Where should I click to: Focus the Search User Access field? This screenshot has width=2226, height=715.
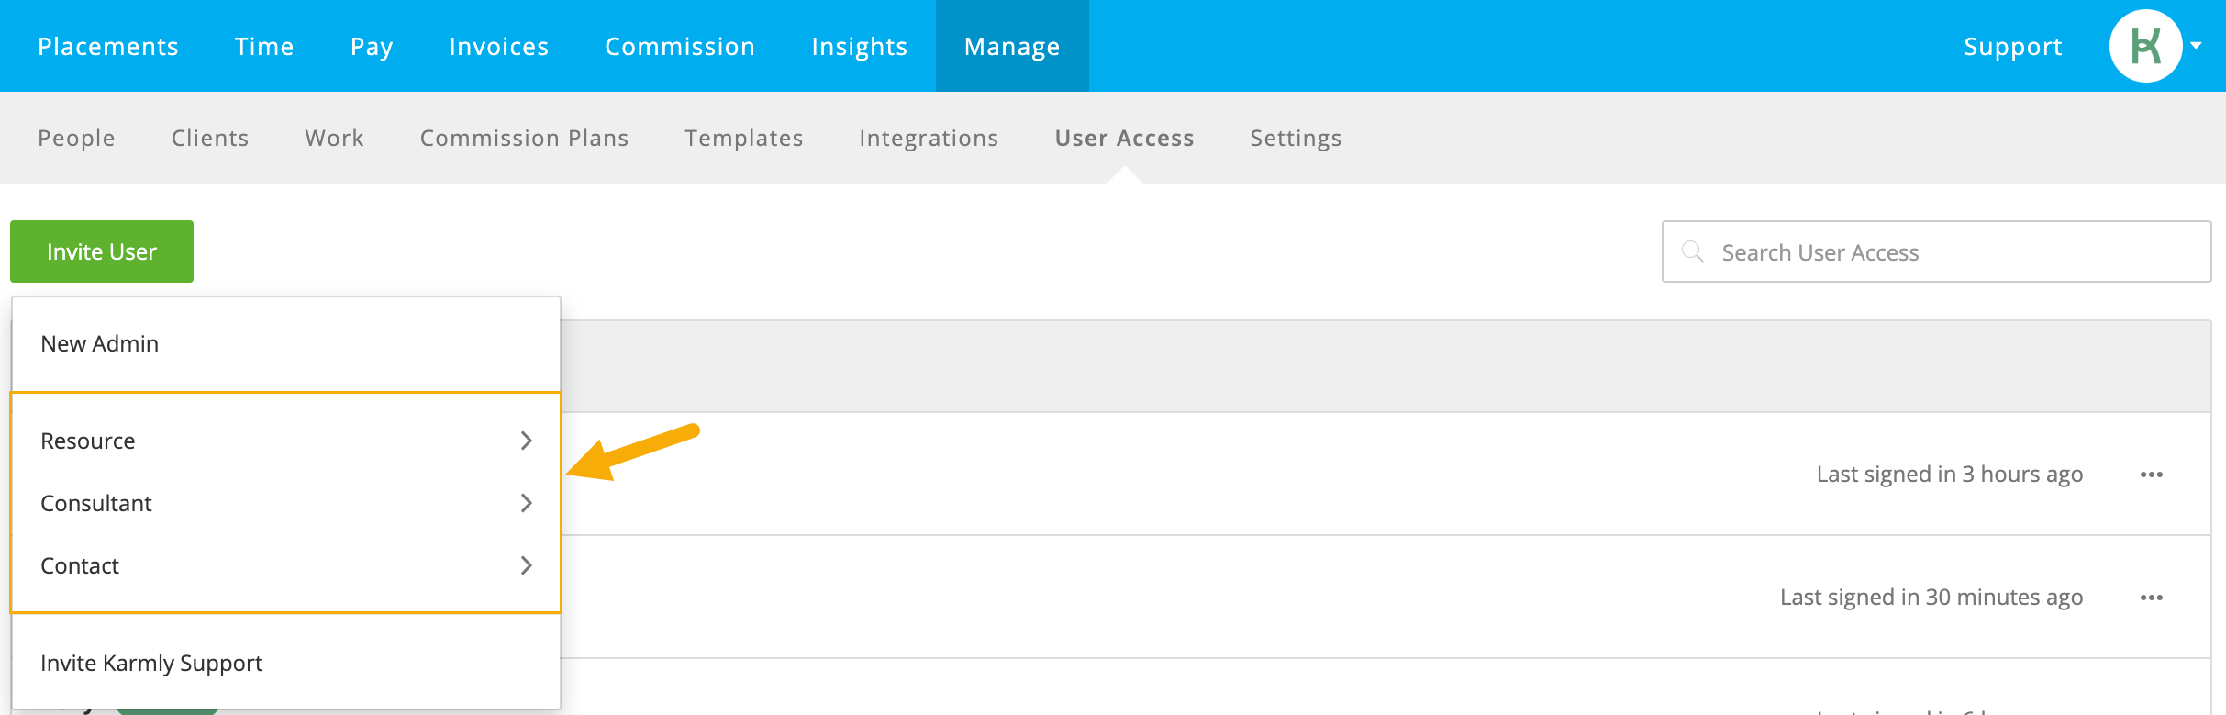tap(1937, 251)
